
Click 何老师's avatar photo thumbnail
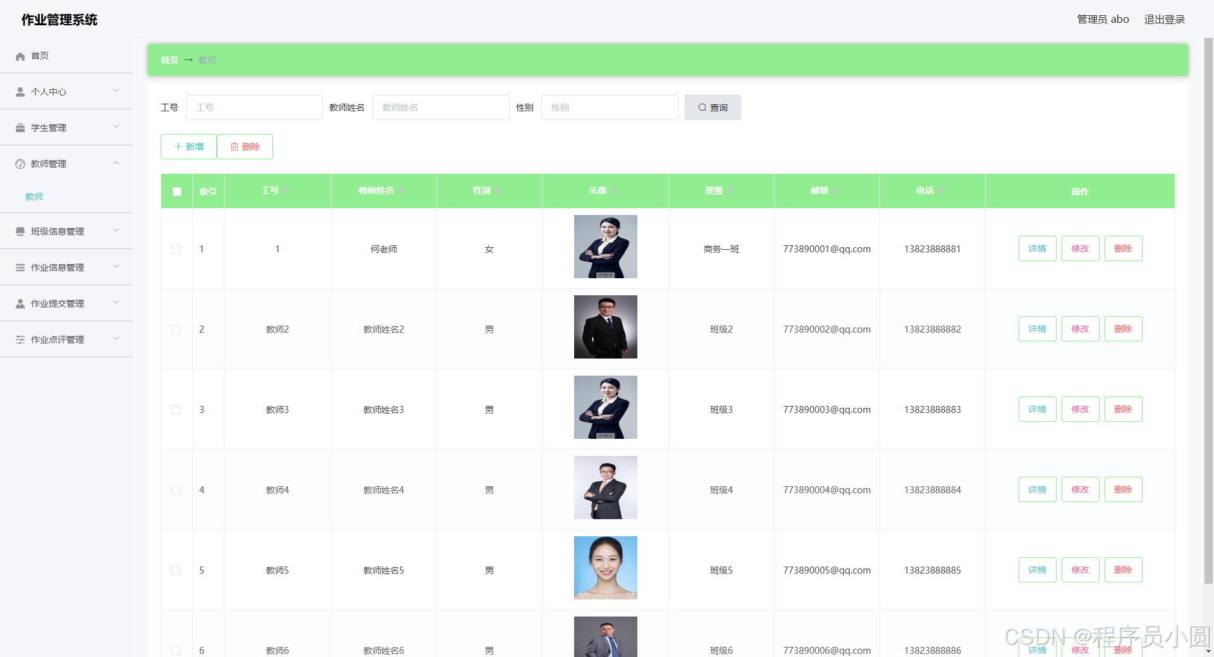[606, 247]
